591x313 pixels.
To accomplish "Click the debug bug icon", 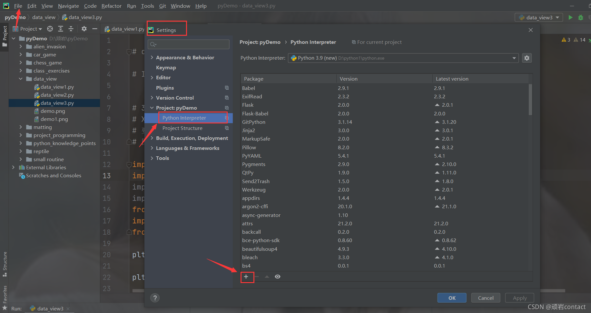I will coord(581,17).
